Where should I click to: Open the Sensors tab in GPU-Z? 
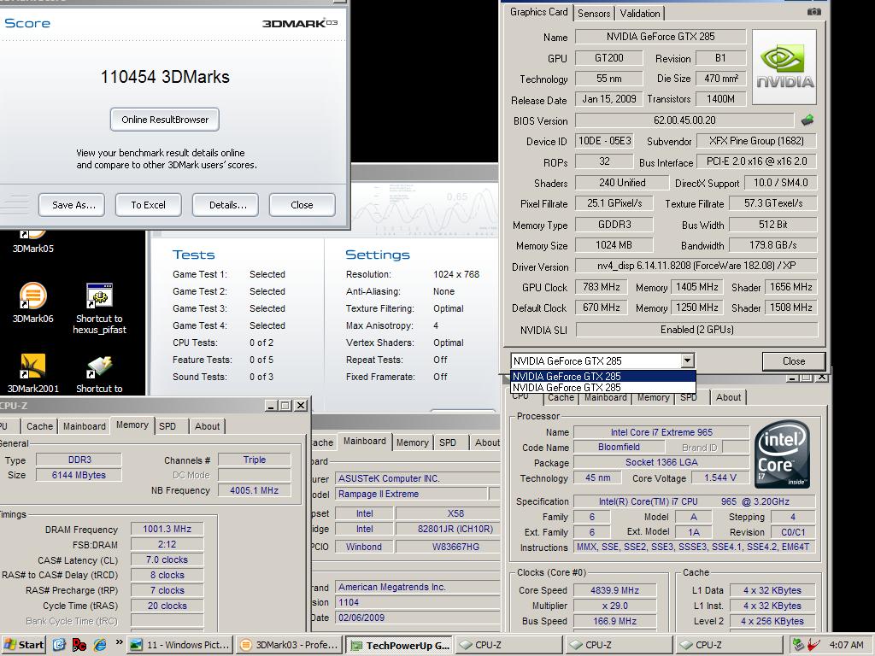pyautogui.click(x=594, y=14)
